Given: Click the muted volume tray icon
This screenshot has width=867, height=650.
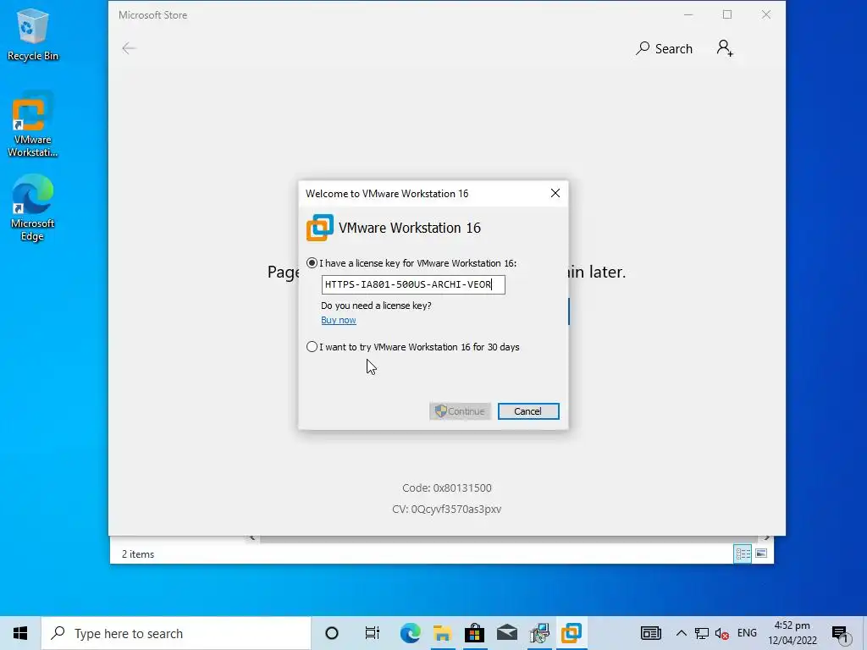Looking at the screenshot, I should (x=721, y=633).
